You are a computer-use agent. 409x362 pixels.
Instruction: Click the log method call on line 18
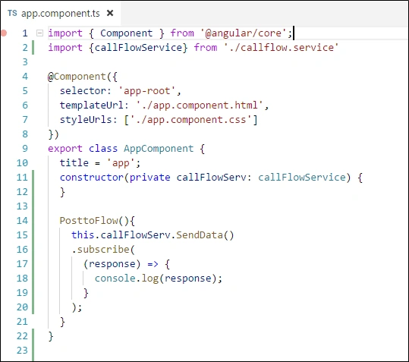[150, 279]
